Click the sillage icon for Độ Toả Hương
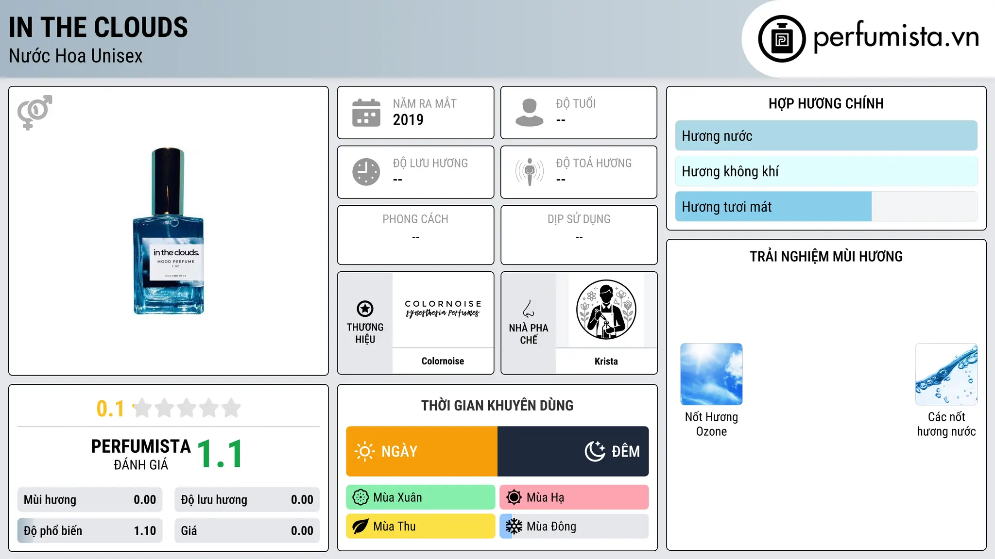Image resolution: width=995 pixels, height=559 pixels. pos(530,172)
